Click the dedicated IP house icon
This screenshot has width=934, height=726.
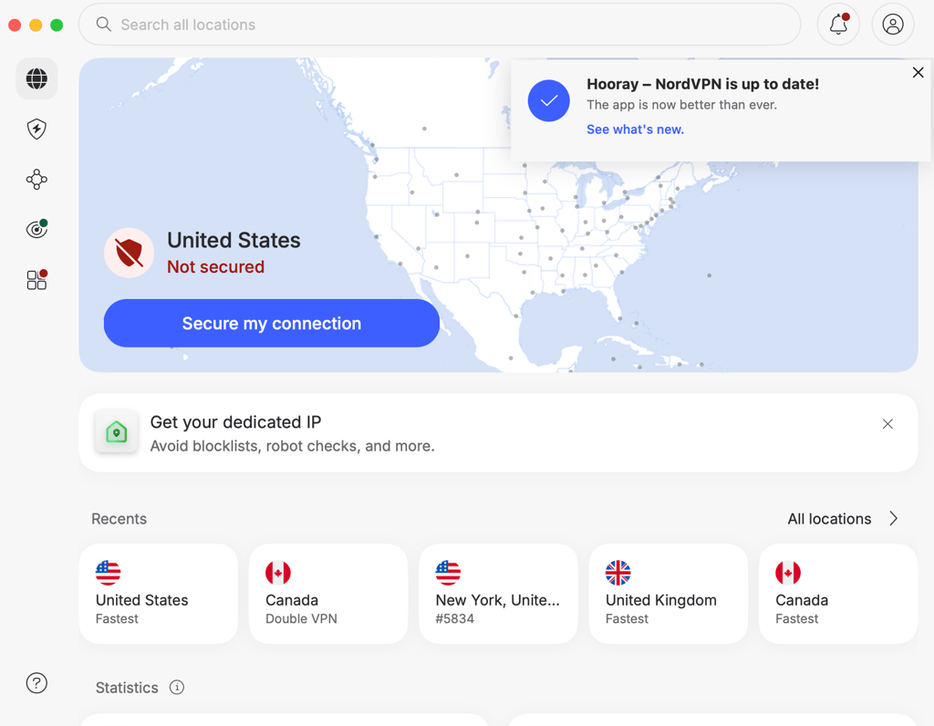tap(116, 431)
